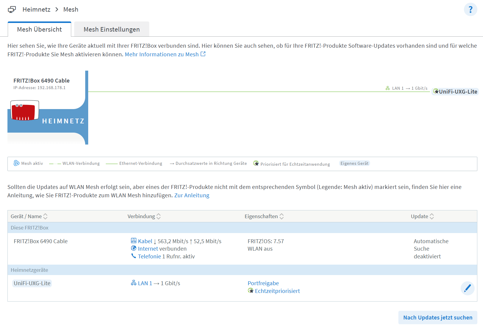Go to Heimnetz in the breadcrumb
This screenshot has height=329, width=483.
pyautogui.click(x=36, y=10)
